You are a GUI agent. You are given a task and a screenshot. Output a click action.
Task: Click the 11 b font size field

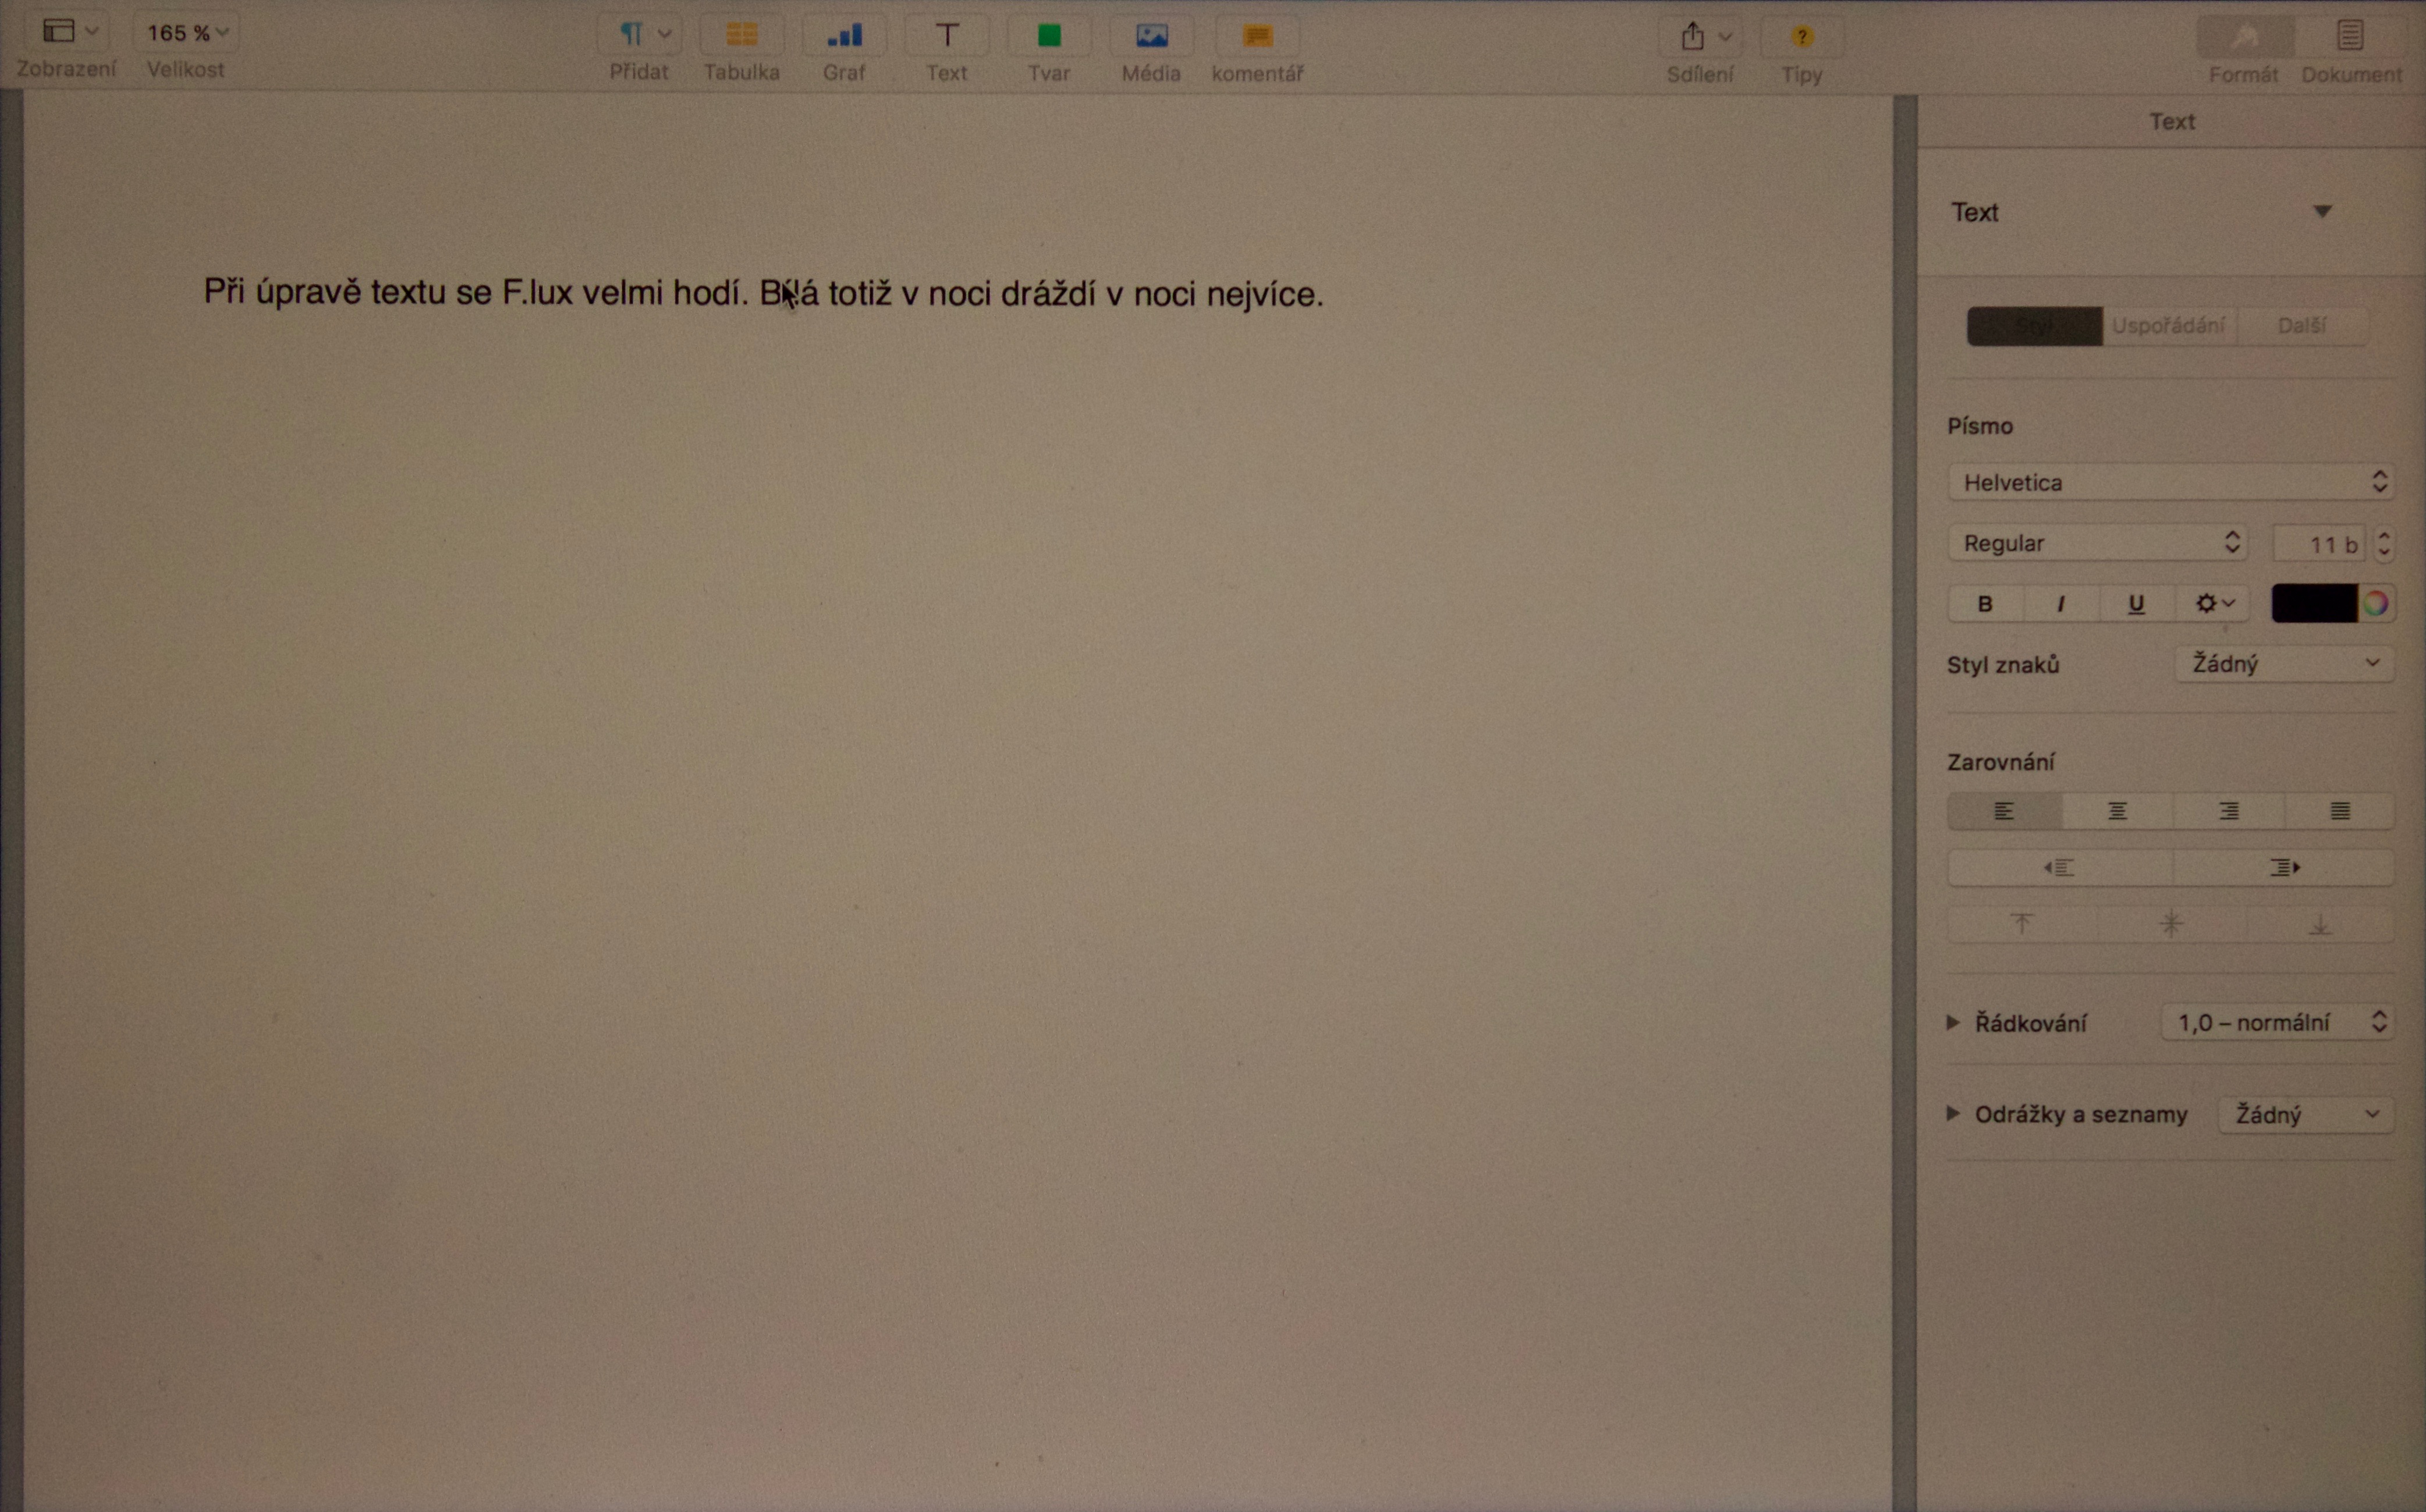(2319, 544)
